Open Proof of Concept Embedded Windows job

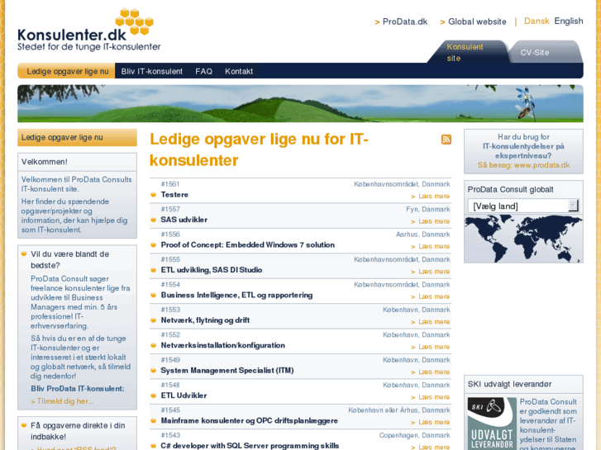(248, 244)
